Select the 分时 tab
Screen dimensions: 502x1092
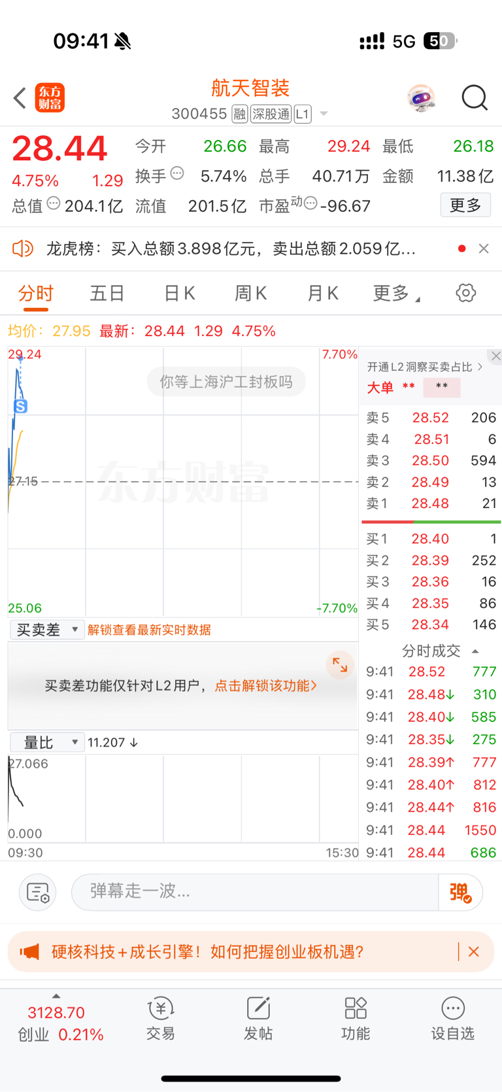36,293
